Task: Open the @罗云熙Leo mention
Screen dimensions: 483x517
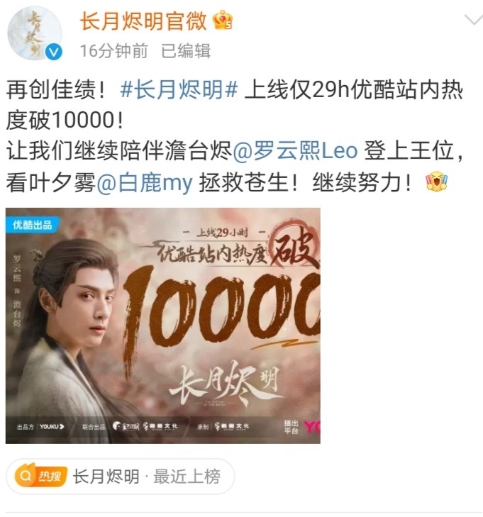Action: click(295, 150)
